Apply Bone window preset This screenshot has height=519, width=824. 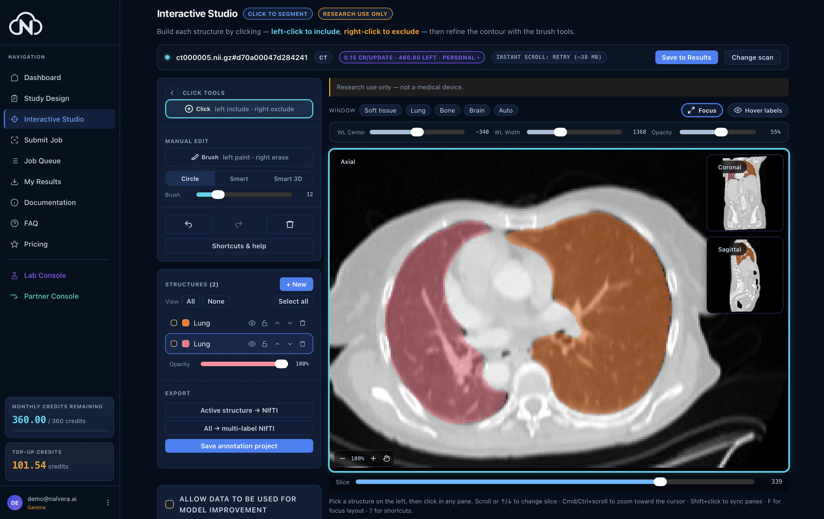click(447, 110)
